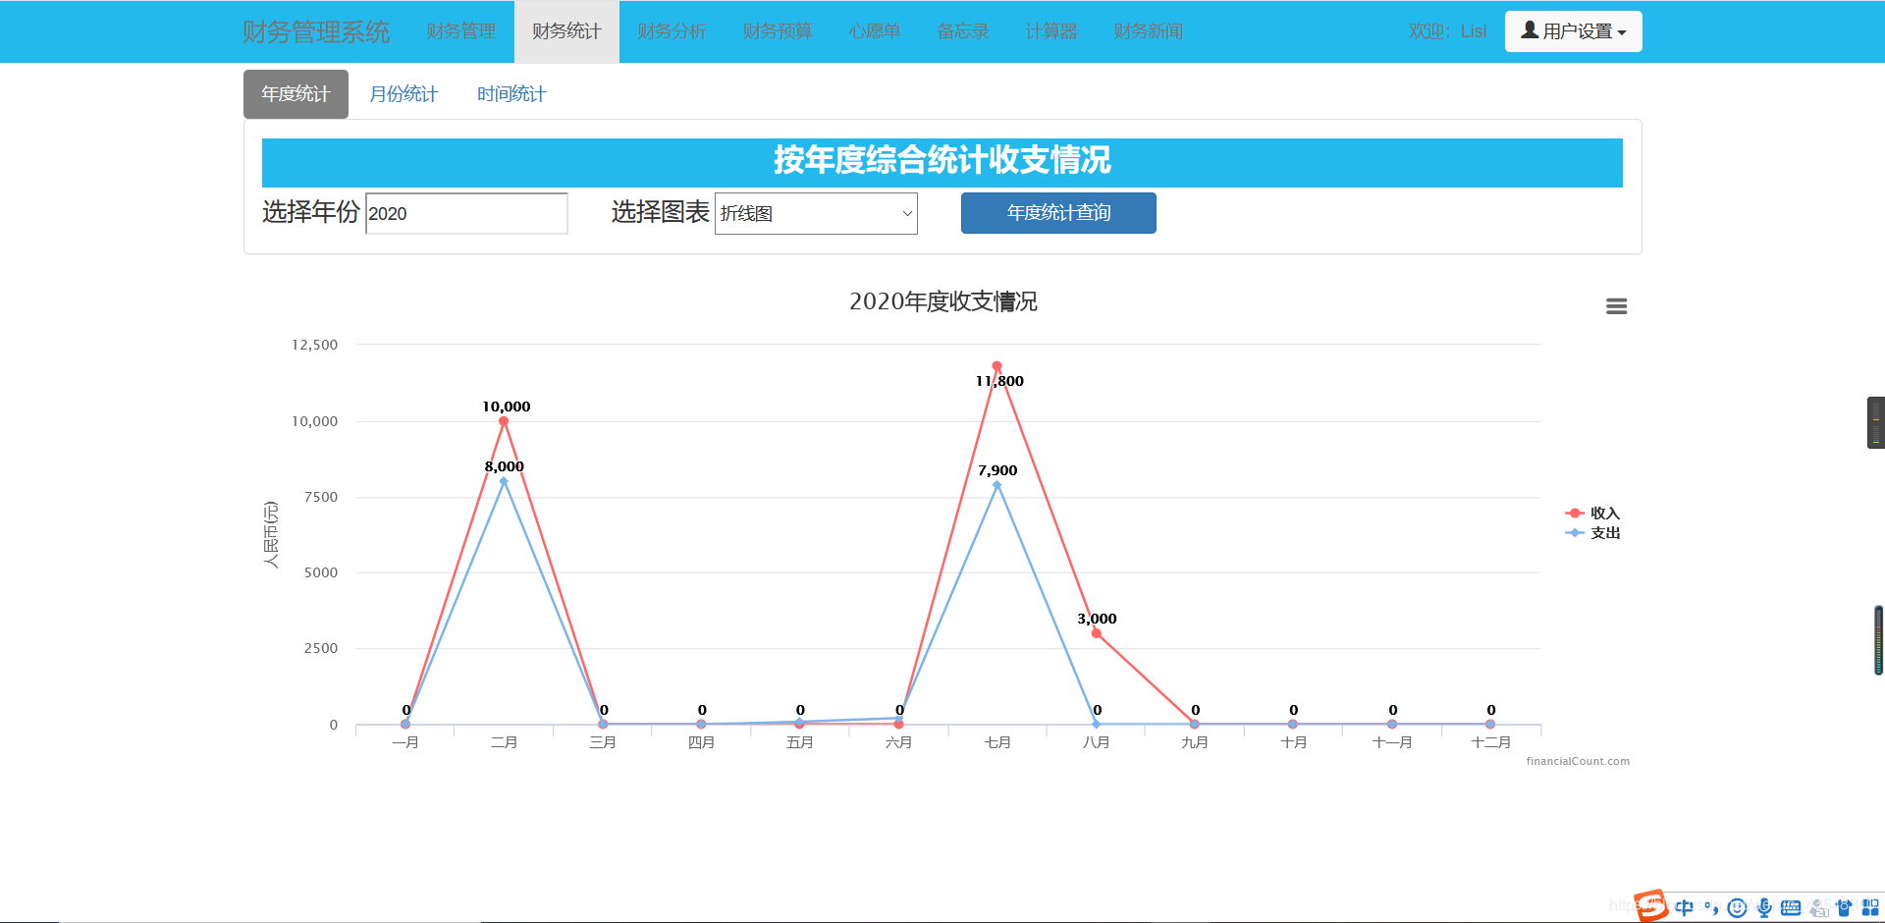This screenshot has height=923, width=1885.
Task: Toggle the 支出 series in the legend
Action: click(1592, 532)
